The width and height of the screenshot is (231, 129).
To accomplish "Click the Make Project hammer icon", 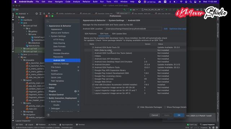I will (125, 10).
